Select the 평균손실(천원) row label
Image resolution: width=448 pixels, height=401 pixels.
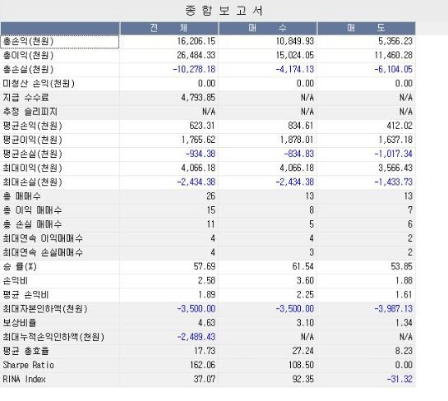(x=32, y=154)
